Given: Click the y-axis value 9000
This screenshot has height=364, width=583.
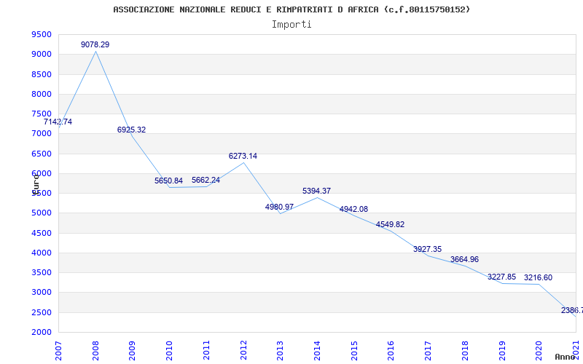Looking at the screenshot, I should coord(42,54).
